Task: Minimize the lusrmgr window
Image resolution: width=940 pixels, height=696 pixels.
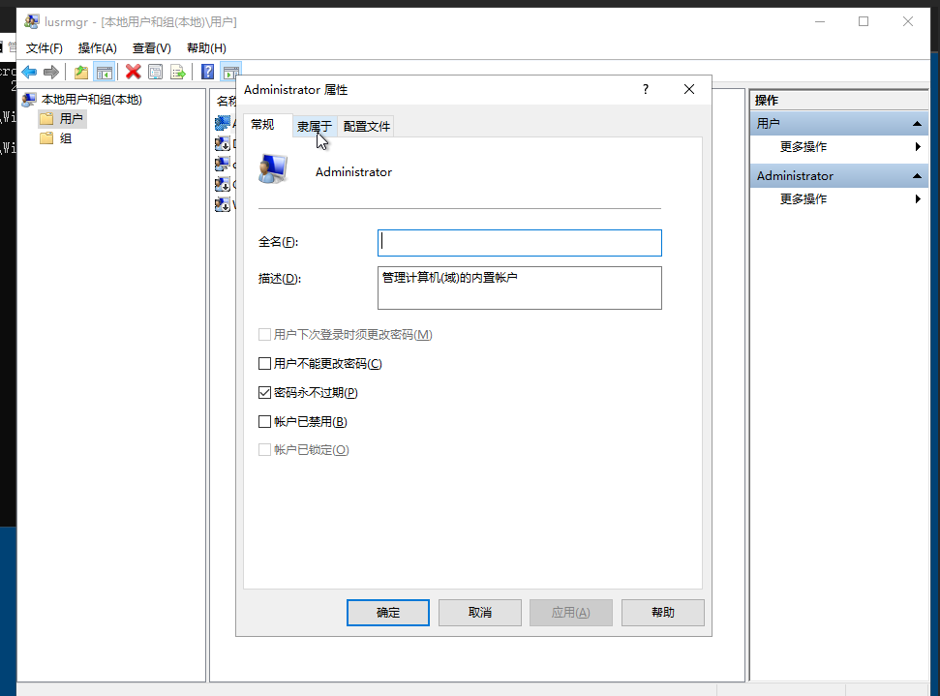Action: click(x=820, y=21)
